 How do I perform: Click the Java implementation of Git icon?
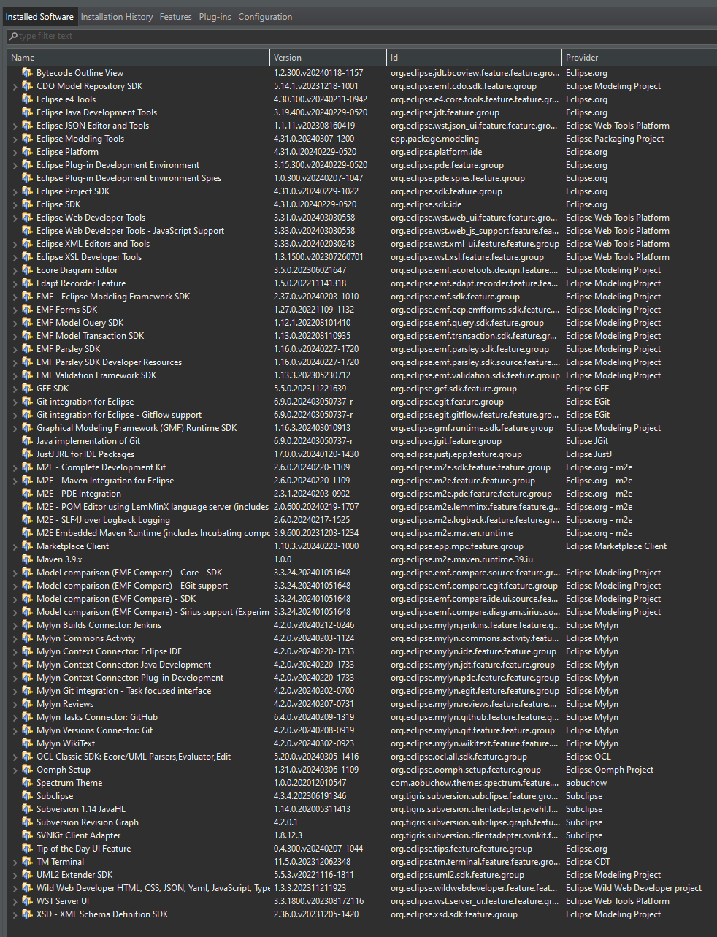[x=28, y=441]
